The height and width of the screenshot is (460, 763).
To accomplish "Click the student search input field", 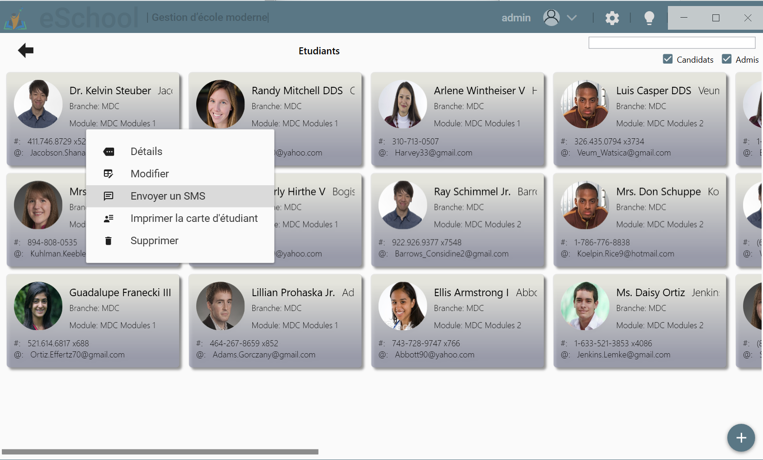I will 671,43.
